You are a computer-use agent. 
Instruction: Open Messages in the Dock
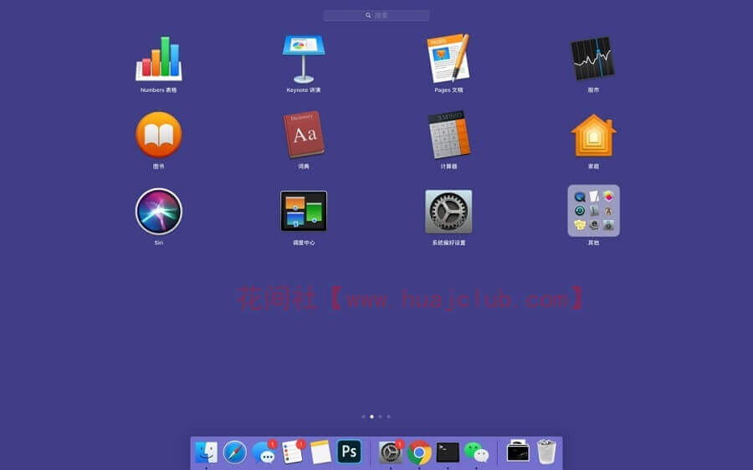coord(264,452)
